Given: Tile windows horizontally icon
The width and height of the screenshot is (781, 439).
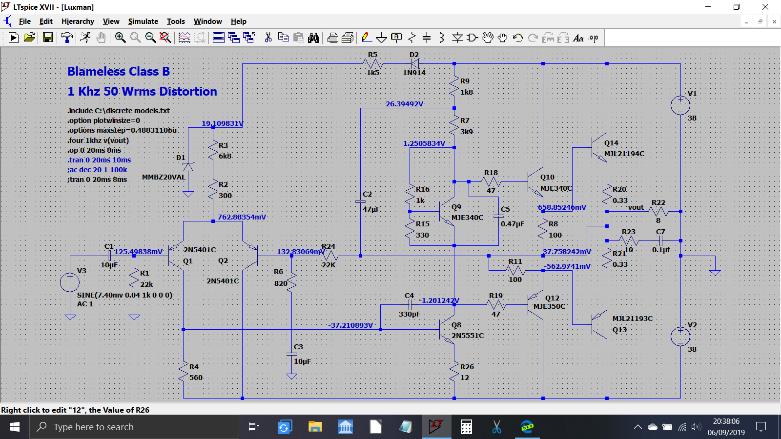Looking at the screenshot, I should point(219,38).
